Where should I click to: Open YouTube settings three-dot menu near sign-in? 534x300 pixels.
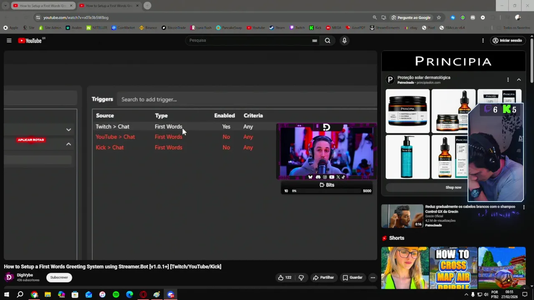tap(483, 40)
